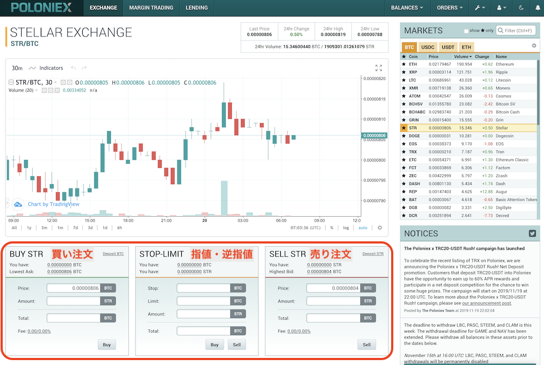Toggle favorite star for STR row

click(x=404, y=128)
